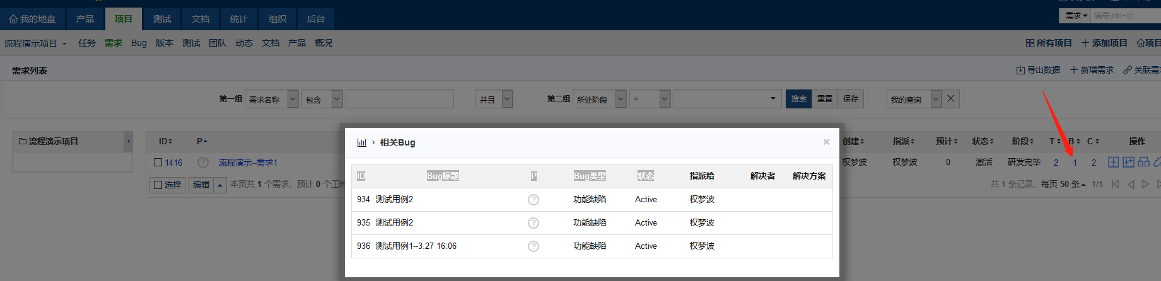The image size is (1161, 281).
Task: Open 需求名称 field dropdown in first group
Action: pos(271,99)
